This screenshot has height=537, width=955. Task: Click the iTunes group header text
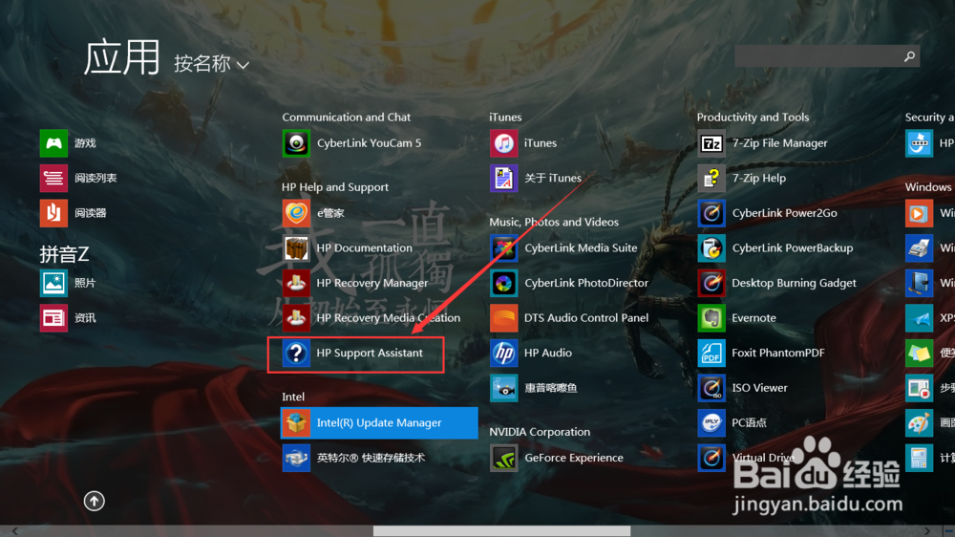(505, 117)
